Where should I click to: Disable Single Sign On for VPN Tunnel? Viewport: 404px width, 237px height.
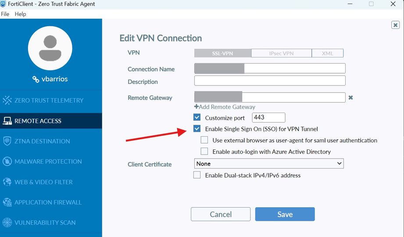197,129
